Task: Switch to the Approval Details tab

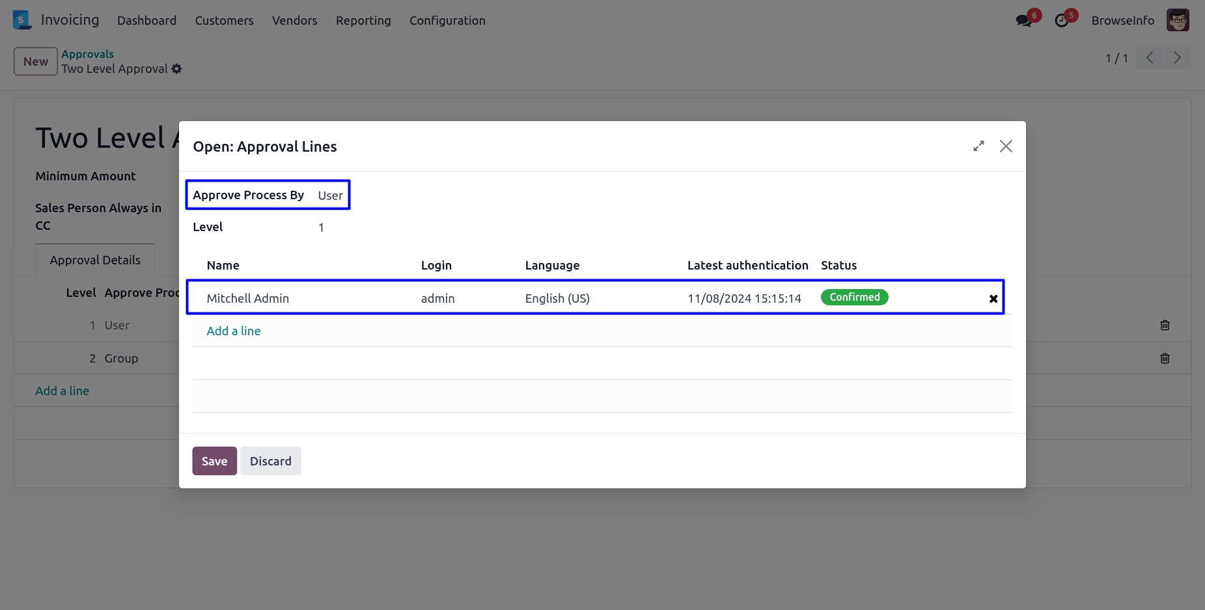Action: [x=95, y=260]
